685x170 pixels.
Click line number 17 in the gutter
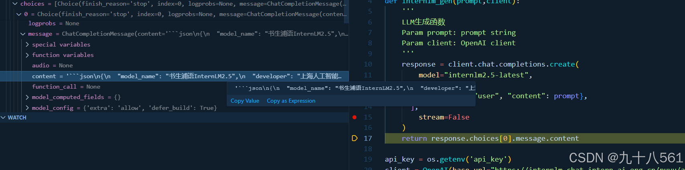tap(368, 138)
